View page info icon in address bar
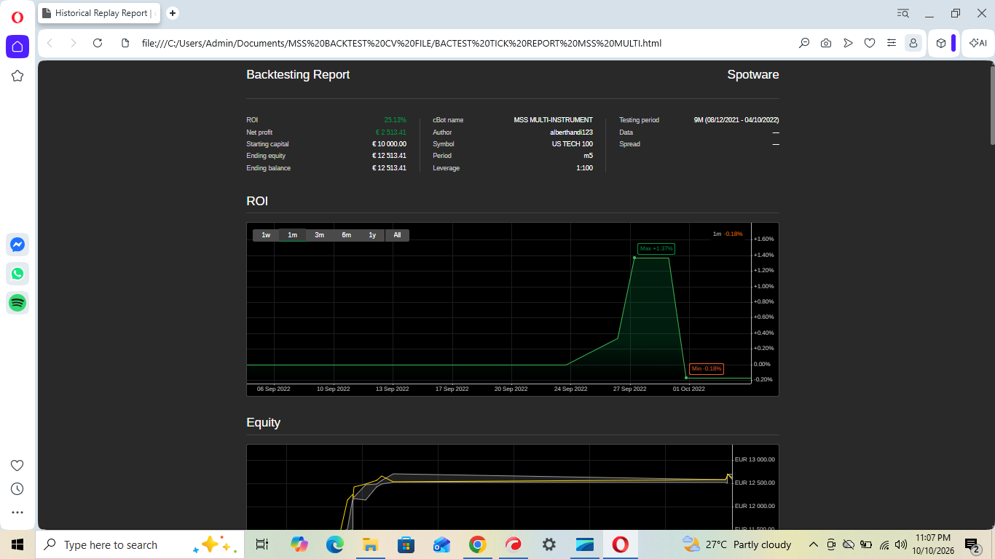The height and width of the screenshot is (559, 995). (x=125, y=43)
